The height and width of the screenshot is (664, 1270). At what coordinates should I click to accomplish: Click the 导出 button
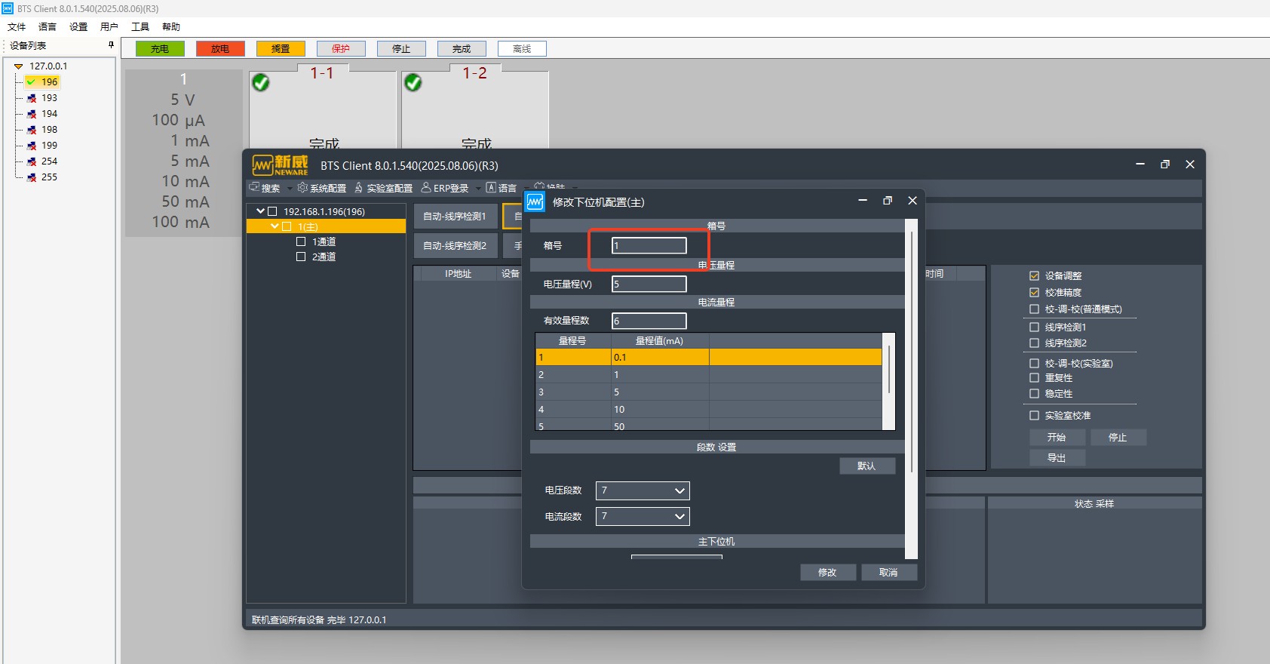pos(1057,457)
